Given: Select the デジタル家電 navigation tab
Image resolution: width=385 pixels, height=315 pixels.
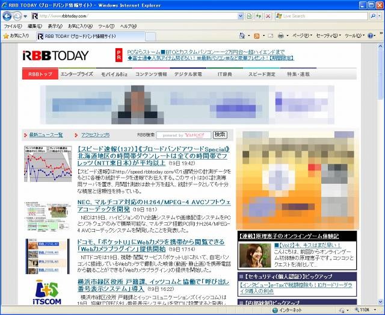Looking at the screenshot, I should [x=188, y=74].
